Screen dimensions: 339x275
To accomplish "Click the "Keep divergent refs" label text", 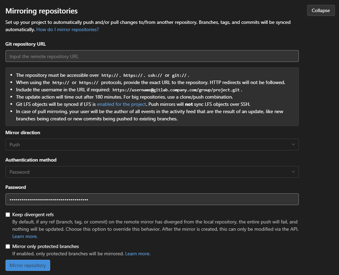I will coord(33,214).
